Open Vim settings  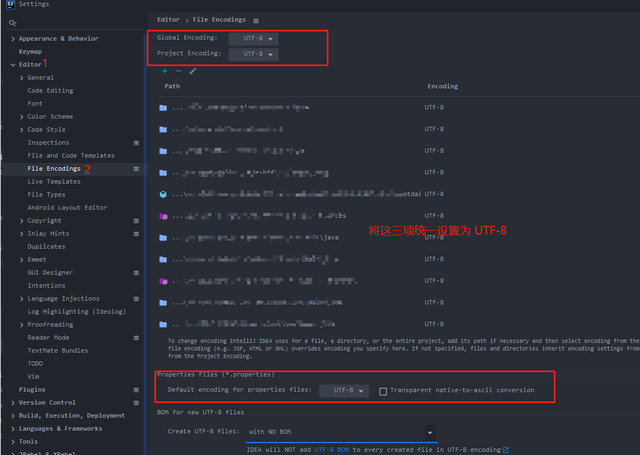click(x=34, y=376)
